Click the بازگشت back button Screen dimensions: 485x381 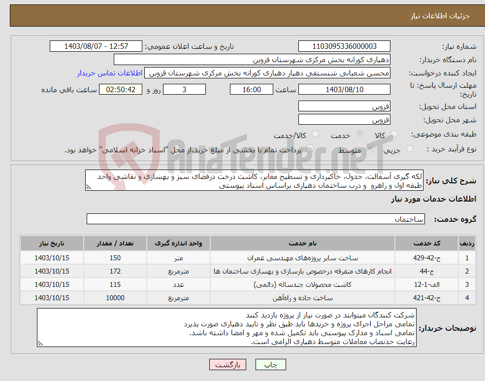coord(227,365)
